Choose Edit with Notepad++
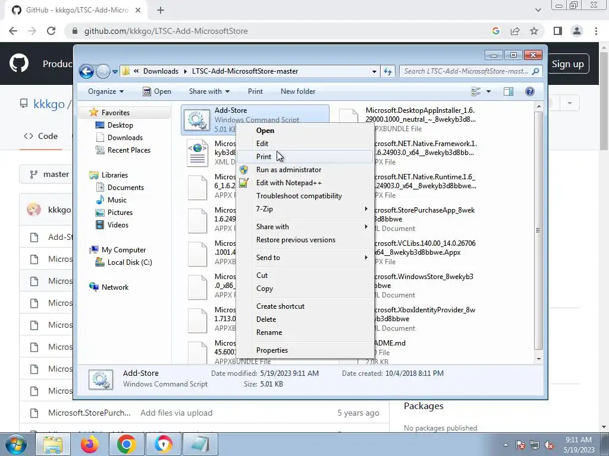609x456 pixels. point(304,183)
